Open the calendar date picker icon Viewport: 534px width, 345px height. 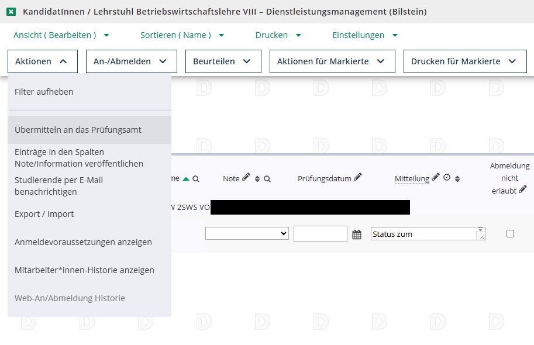pos(357,234)
